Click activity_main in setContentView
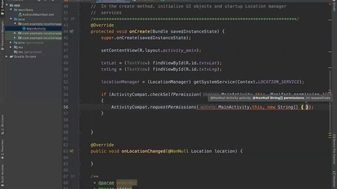The width and height of the screenshot is (337, 189). tap(180, 50)
